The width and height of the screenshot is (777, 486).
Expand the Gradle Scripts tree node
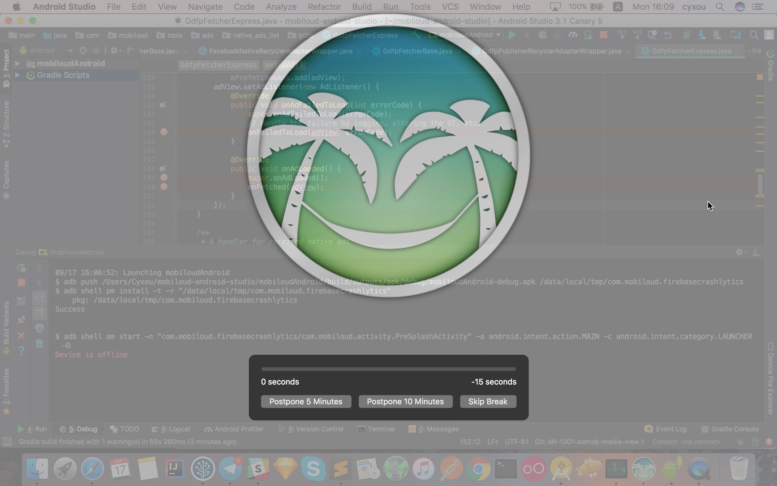click(x=18, y=75)
